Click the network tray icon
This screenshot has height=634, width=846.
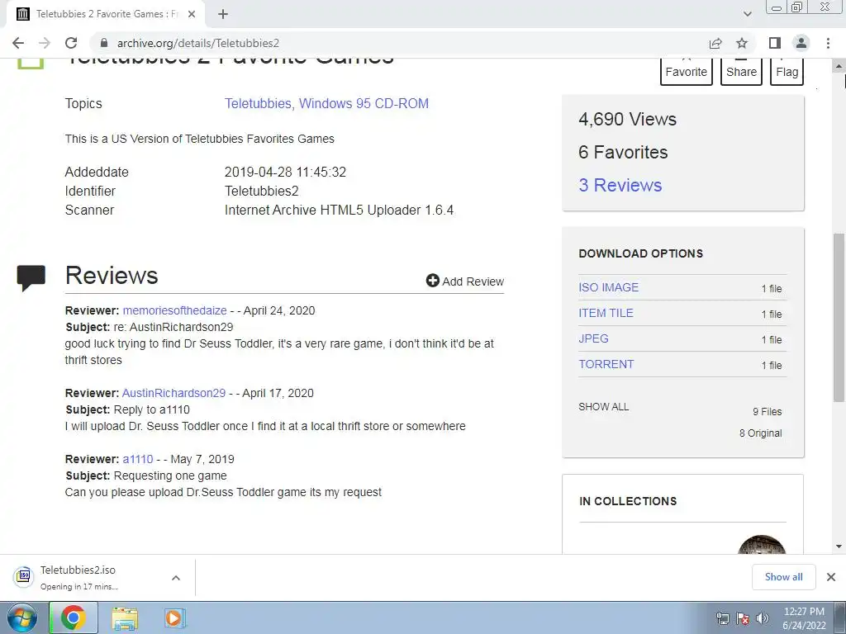(722, 618)
